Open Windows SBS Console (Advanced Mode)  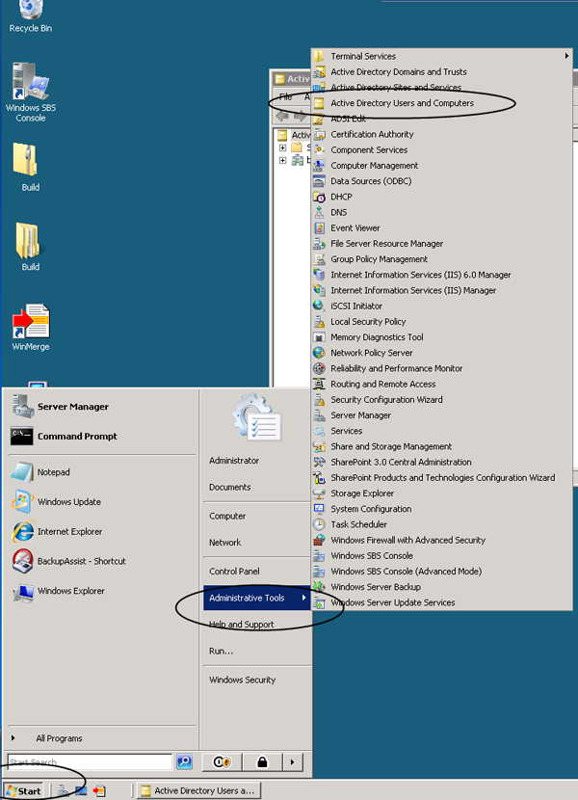coord(442,572)
